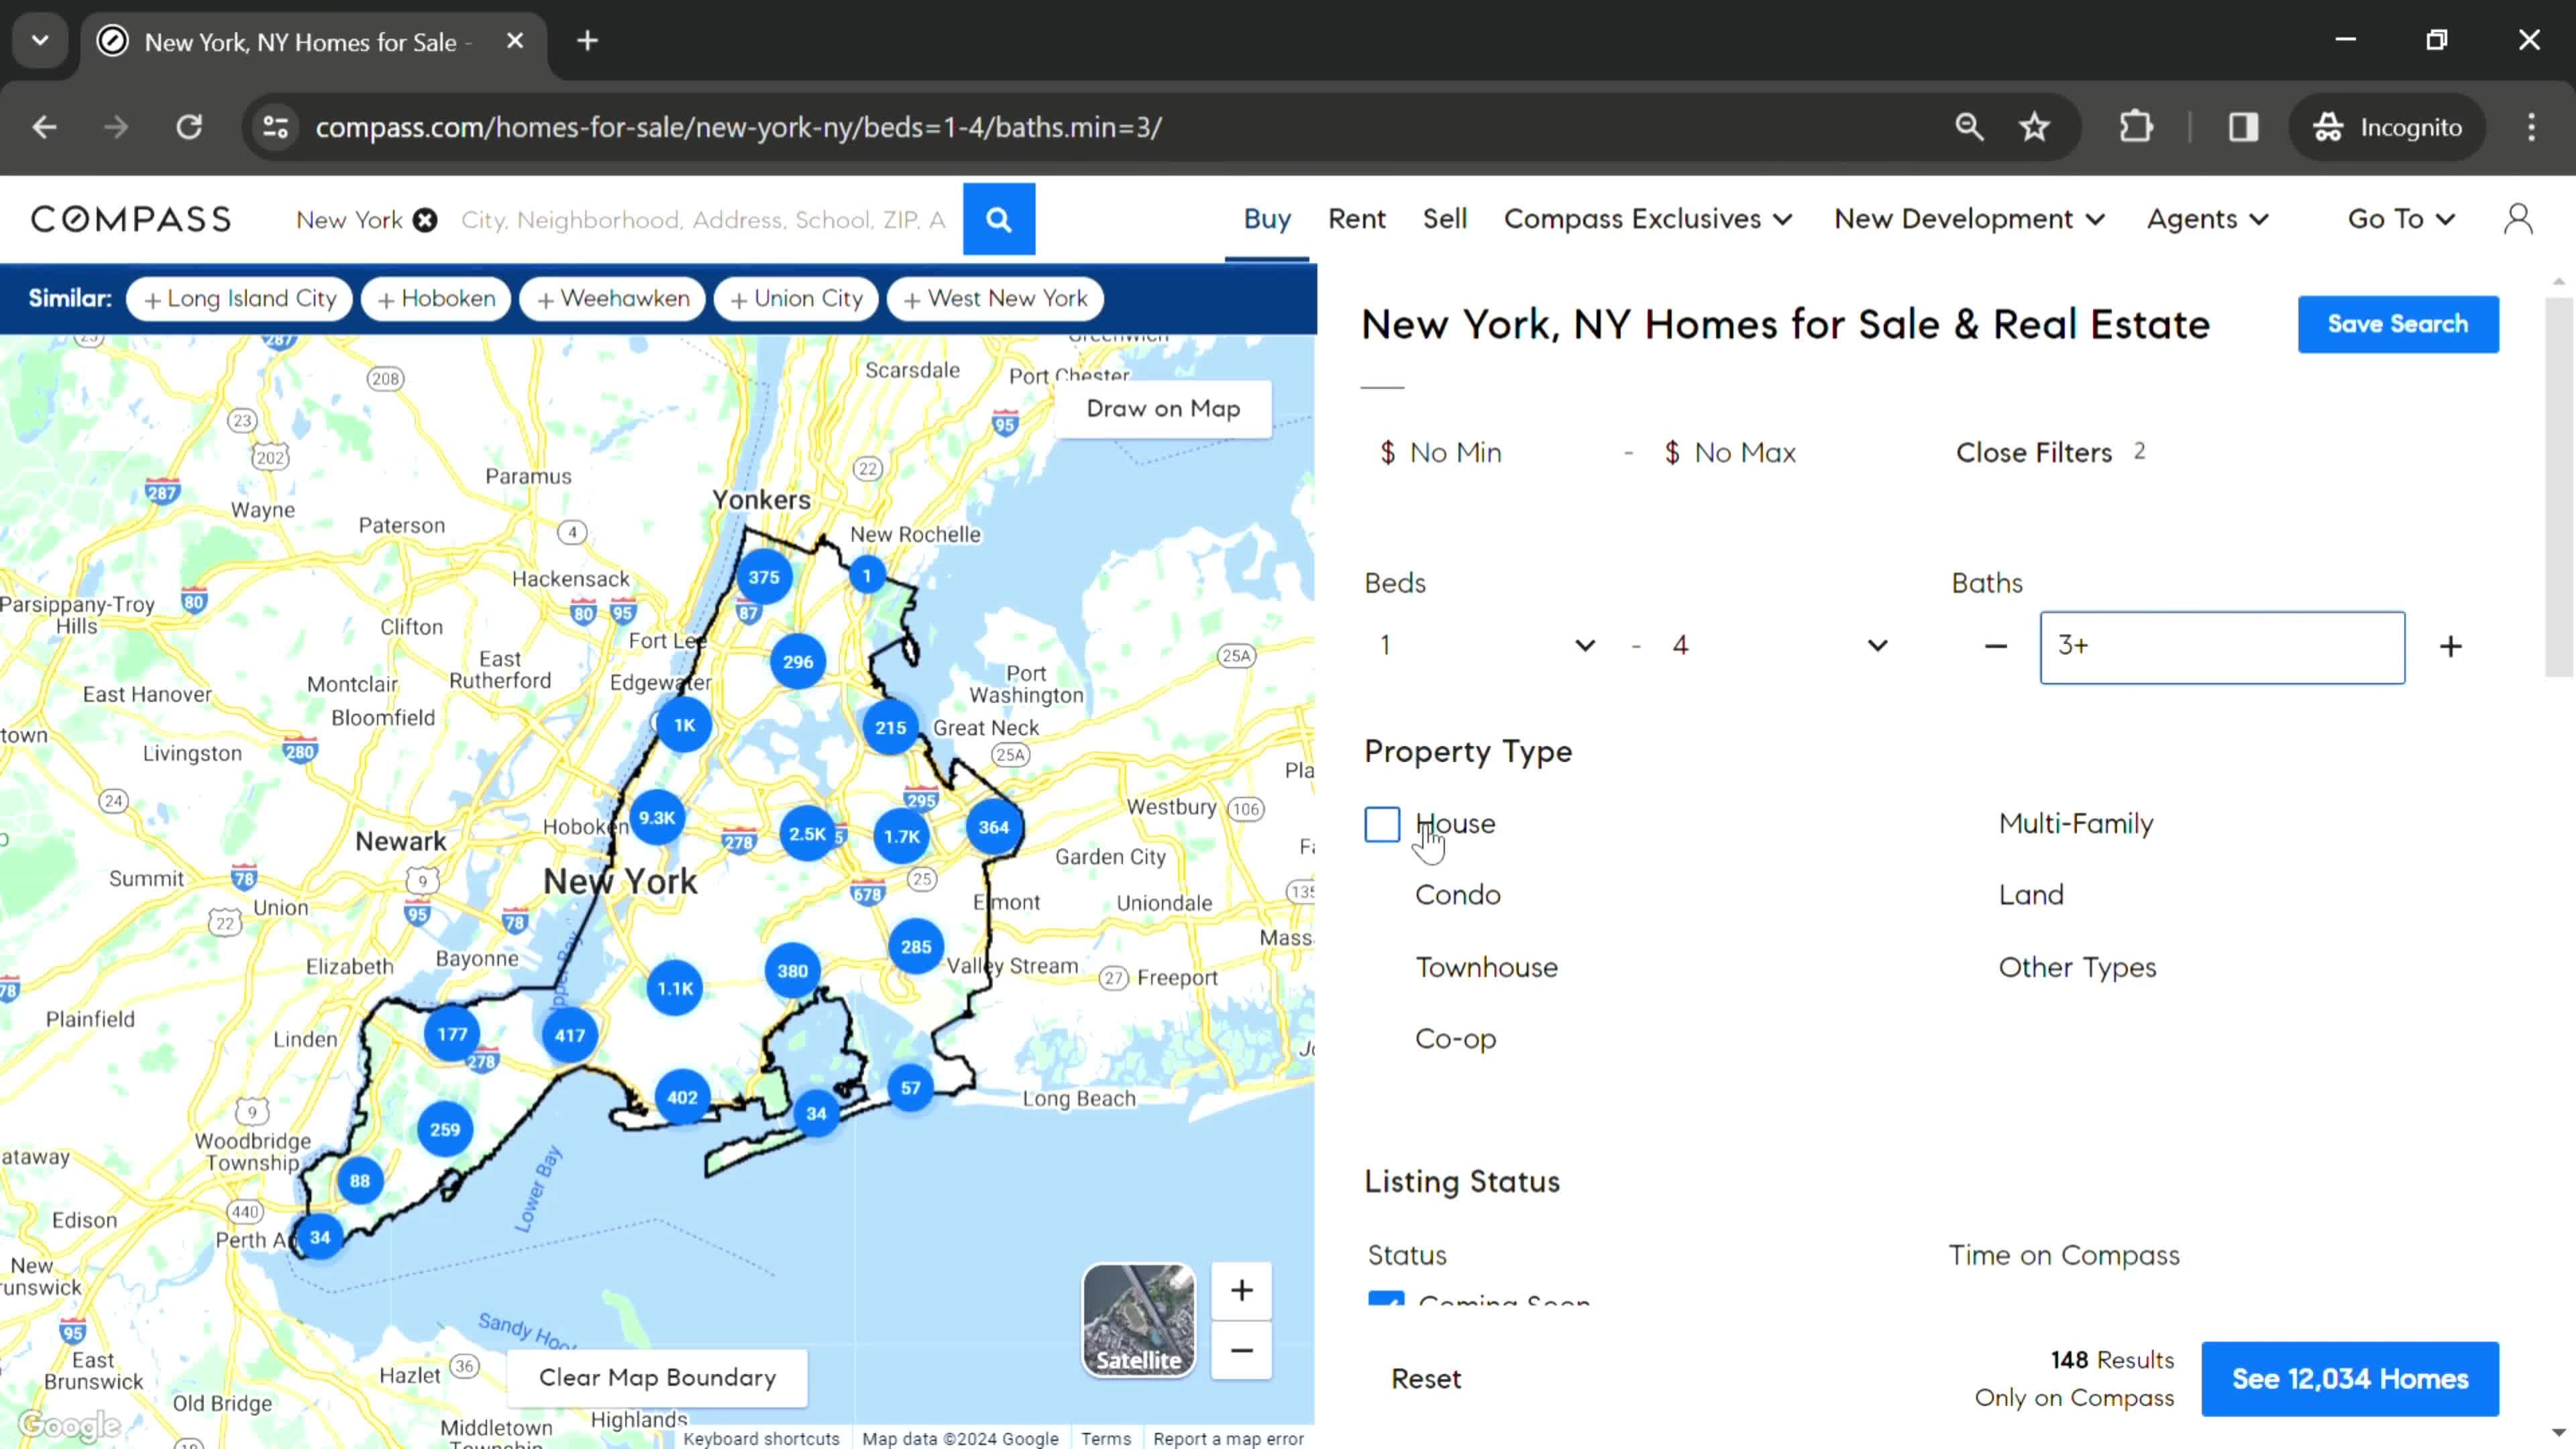This screenshot has width=2576, height=1449.
Task: Add Weehawken to search
Action: point(612,299)
